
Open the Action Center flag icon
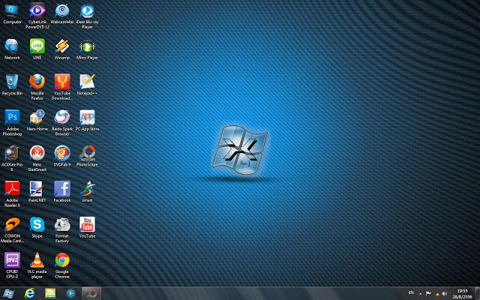click(428, 293)
